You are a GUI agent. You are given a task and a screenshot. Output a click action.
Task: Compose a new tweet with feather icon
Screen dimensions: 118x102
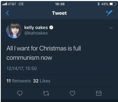[x=109, y=13]
